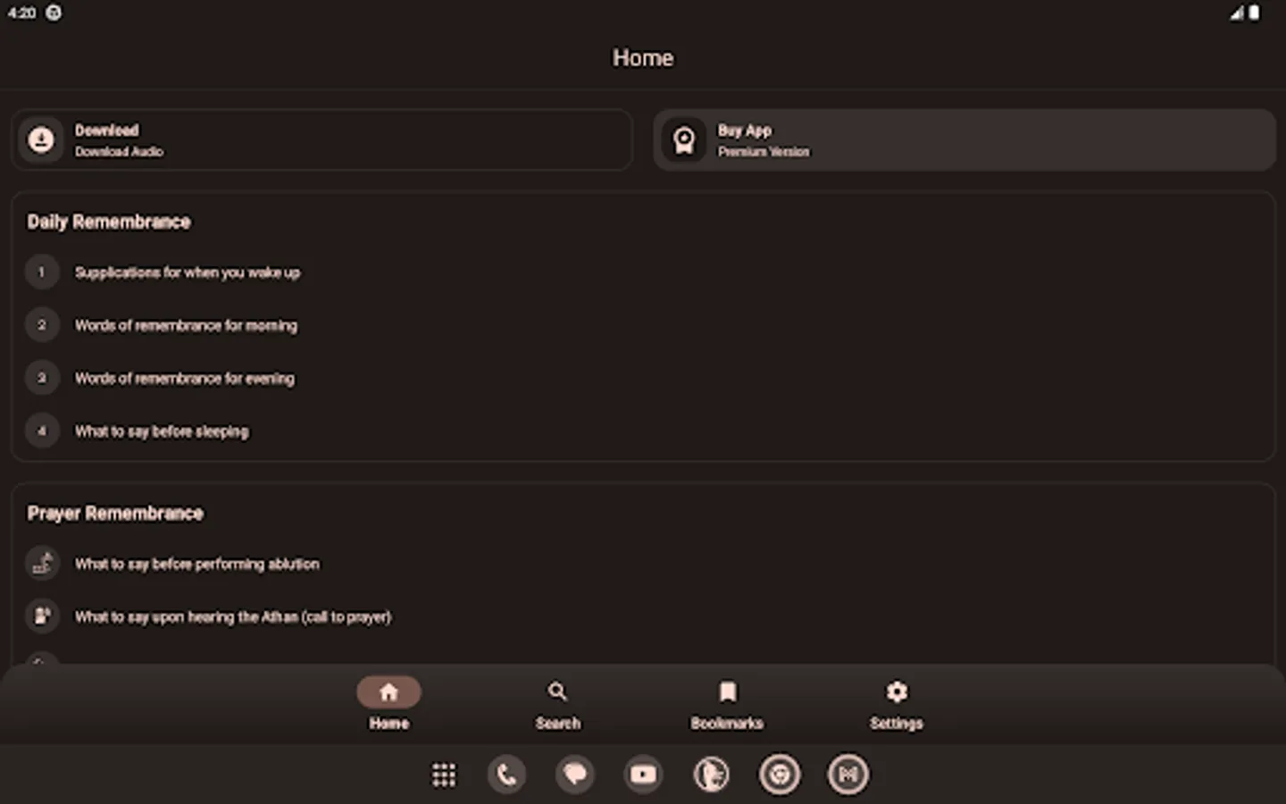1286x804 pixels.
Task: Select 'Supplications for when you wake up'
Action: click(188, 272)
